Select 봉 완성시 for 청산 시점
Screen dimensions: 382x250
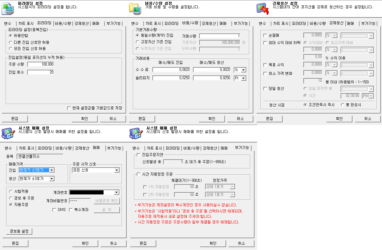343,105
